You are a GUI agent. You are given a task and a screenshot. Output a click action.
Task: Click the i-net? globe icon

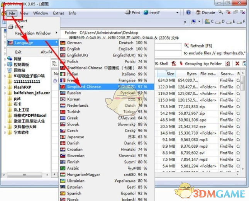146,12
